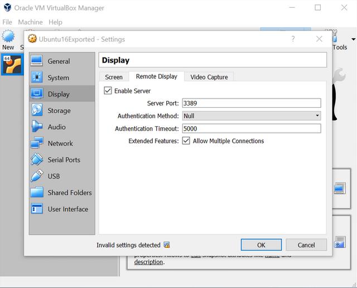Confirm settings with OK button
This screenshot has width=357, height=288.
pyautogui.click(x=261, y=244)
